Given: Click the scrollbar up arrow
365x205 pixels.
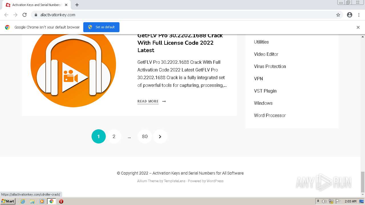Looking at the screenshot, I should click(x=363, y=36).
